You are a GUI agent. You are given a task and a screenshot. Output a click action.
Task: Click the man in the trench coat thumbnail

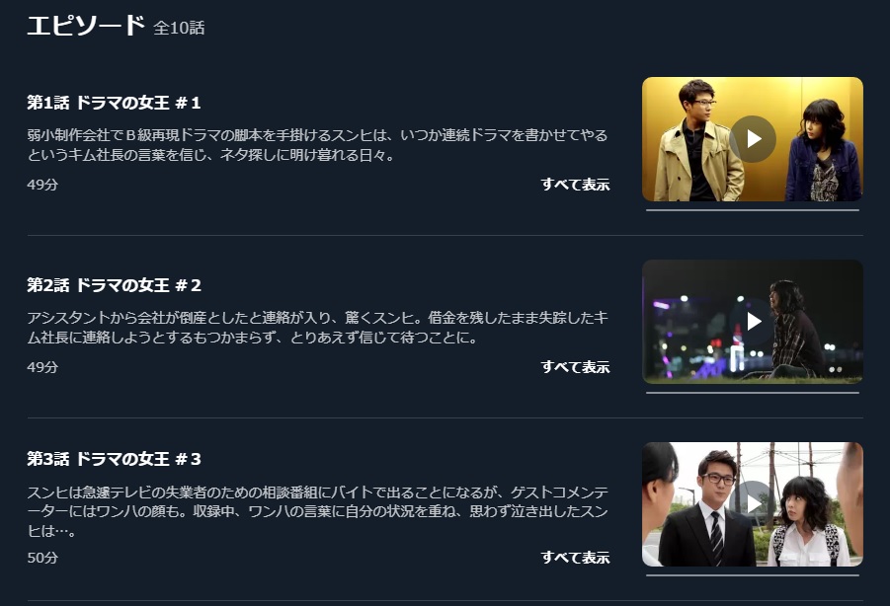coord(753,139)
